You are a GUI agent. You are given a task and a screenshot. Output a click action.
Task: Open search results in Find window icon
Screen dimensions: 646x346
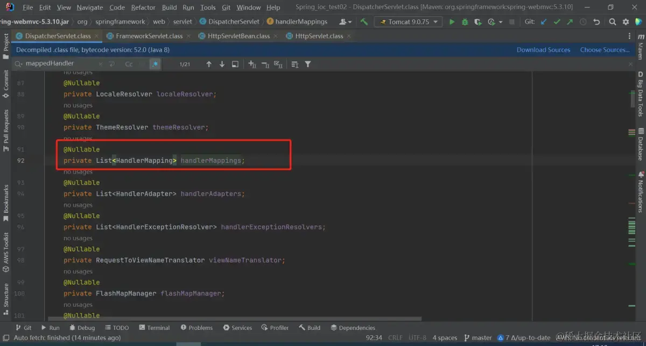click(235, 64)
